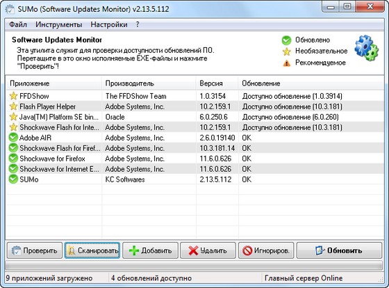Click the Сканировать button
This screenshot has height=288, width=389.
[92, 250]
